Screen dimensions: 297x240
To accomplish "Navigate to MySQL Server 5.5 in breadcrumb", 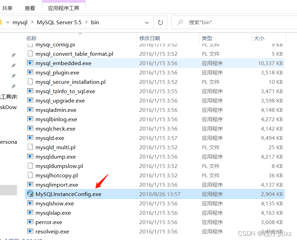I will pos(59,23).
